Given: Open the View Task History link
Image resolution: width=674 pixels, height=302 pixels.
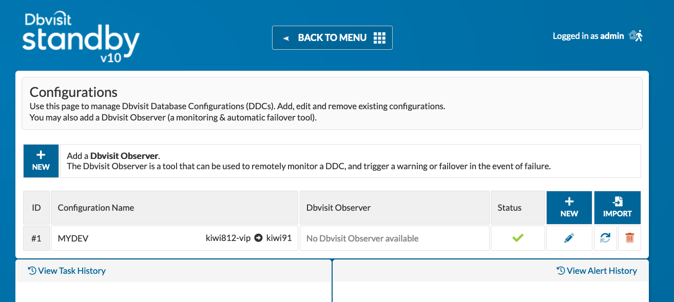Looking at the screenshot, I should pyautogui.click(x=67, y=271).
